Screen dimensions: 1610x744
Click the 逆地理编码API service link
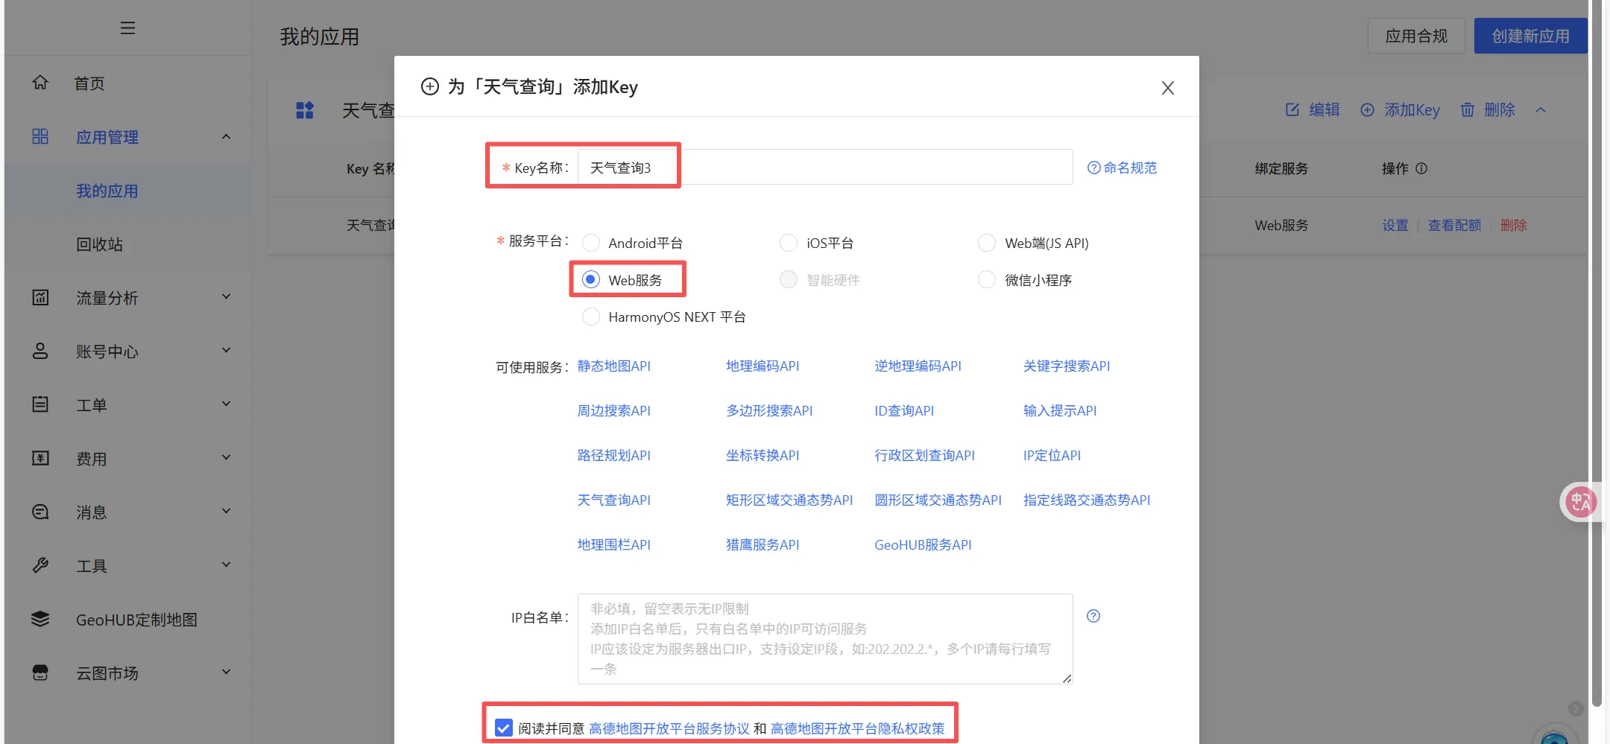(918, 366)
